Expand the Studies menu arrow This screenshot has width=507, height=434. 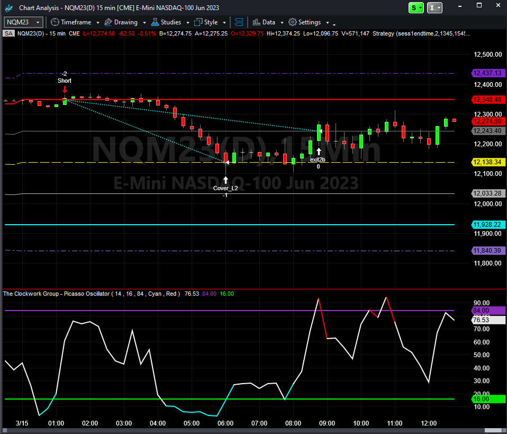pyautogui.click(x=187, y=23)
